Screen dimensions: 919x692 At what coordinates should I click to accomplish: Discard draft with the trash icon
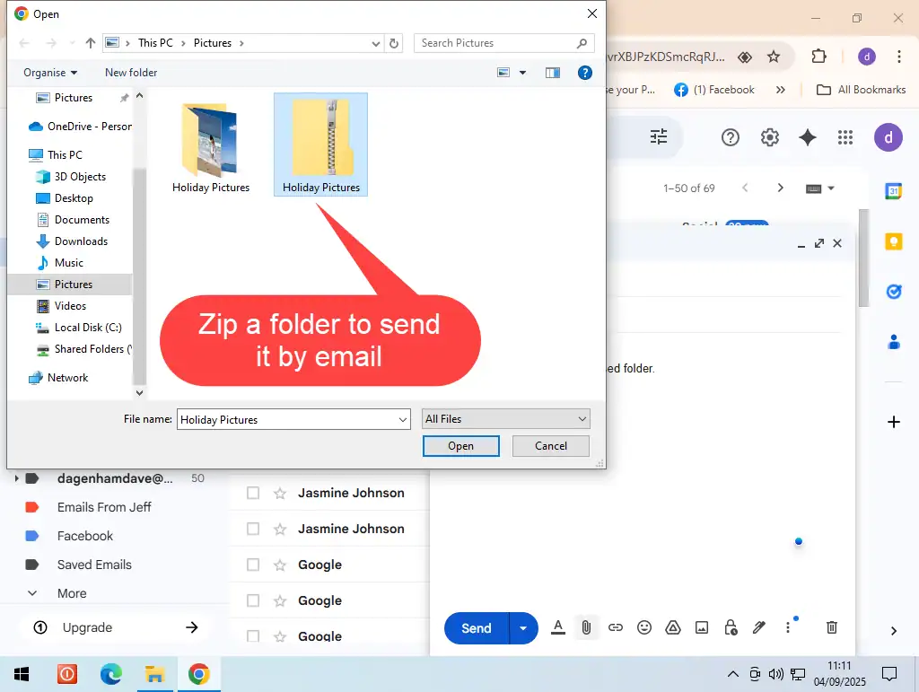(x=832, y=628)
